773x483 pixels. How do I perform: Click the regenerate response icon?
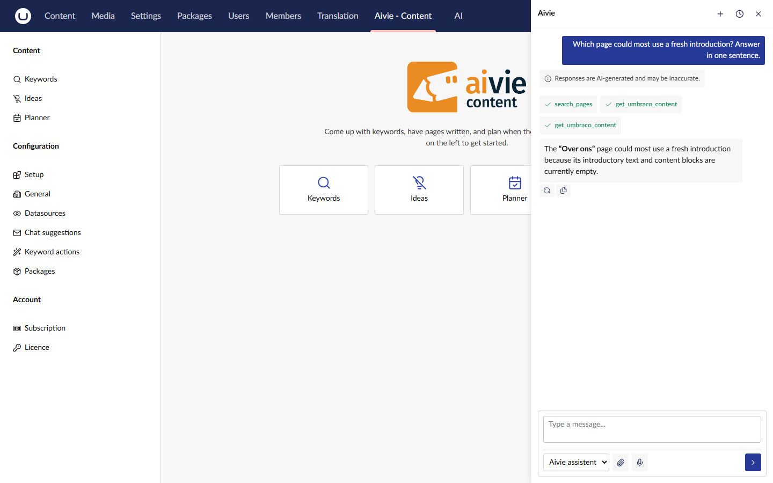coord(547,191)
